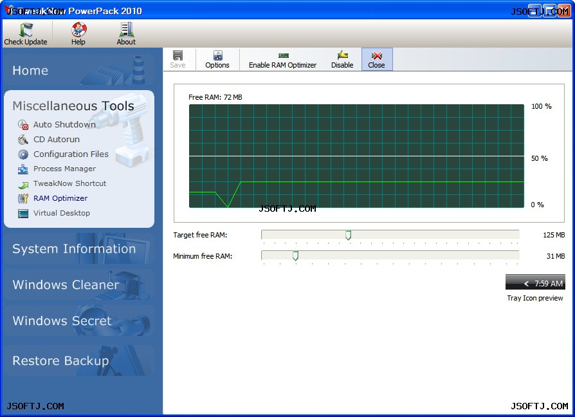Viewport: 575px width, 417px height.
Task: Click the Process Manager icon
Action: pos(23,169)
